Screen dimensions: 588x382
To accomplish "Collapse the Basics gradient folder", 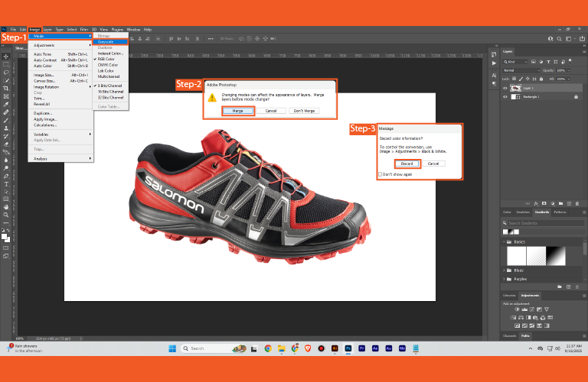I will (x=505, y=241).
